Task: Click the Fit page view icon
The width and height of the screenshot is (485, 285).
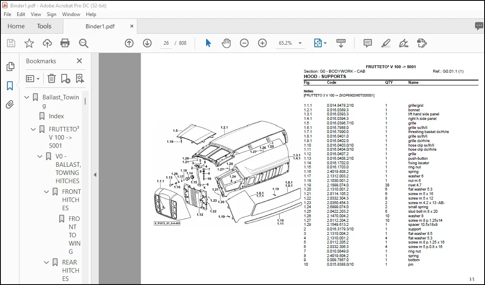Action: click(318, 43)
